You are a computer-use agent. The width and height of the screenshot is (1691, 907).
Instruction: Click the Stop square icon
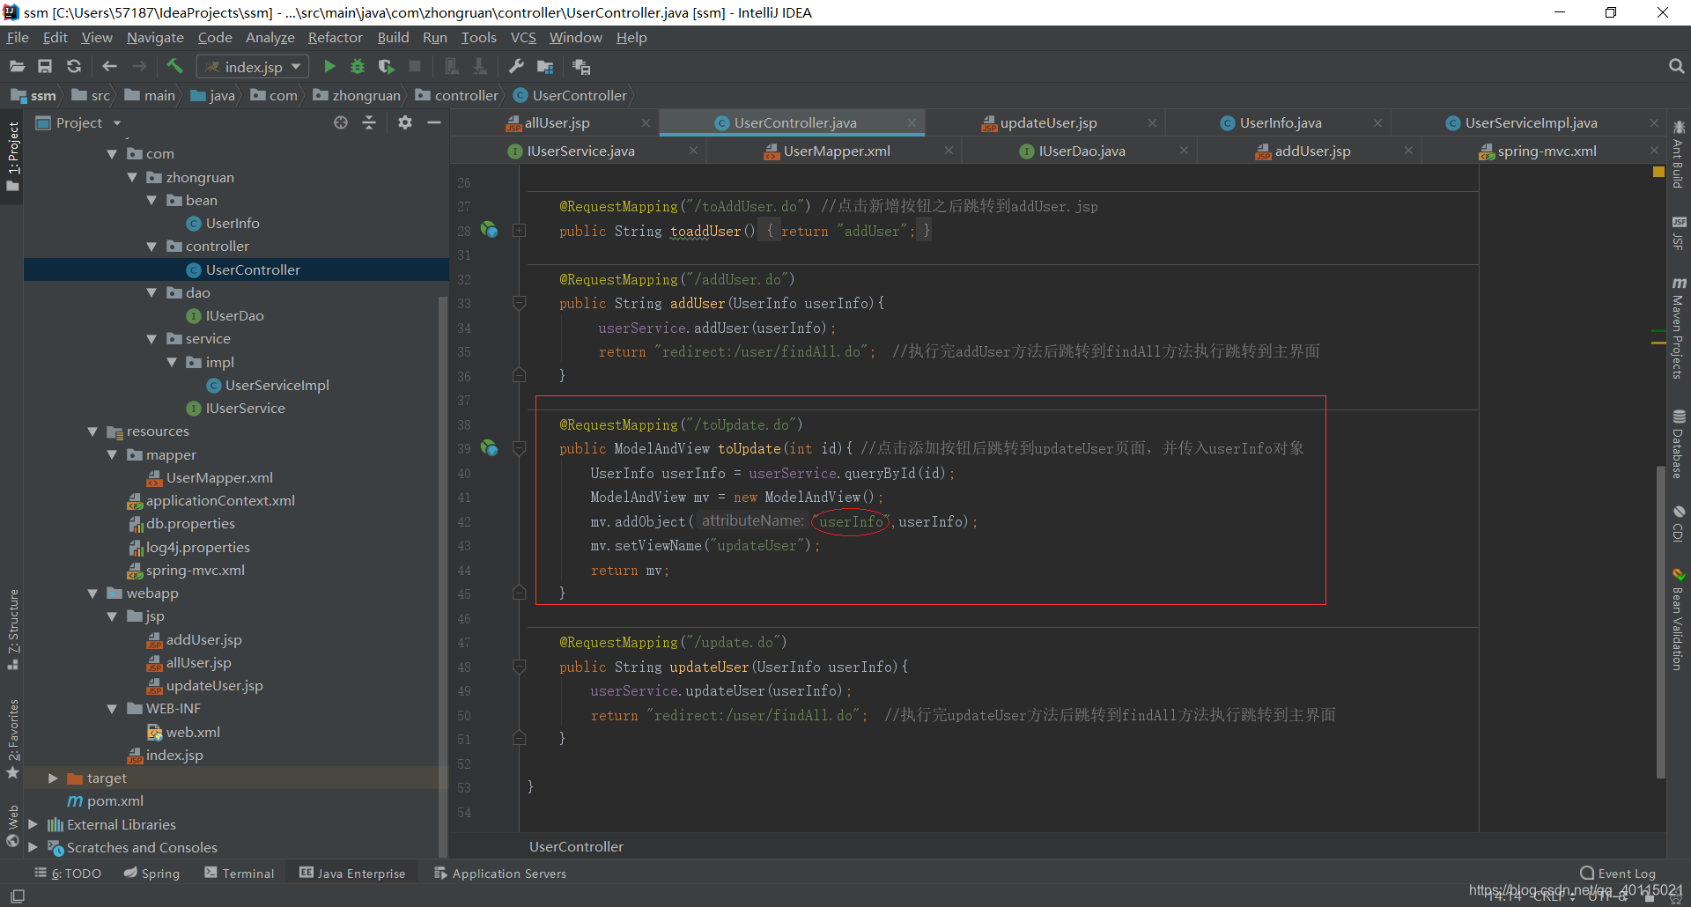click(415, 67)
